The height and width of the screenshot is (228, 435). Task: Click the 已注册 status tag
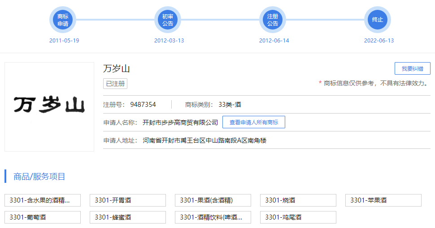point(115,84)
